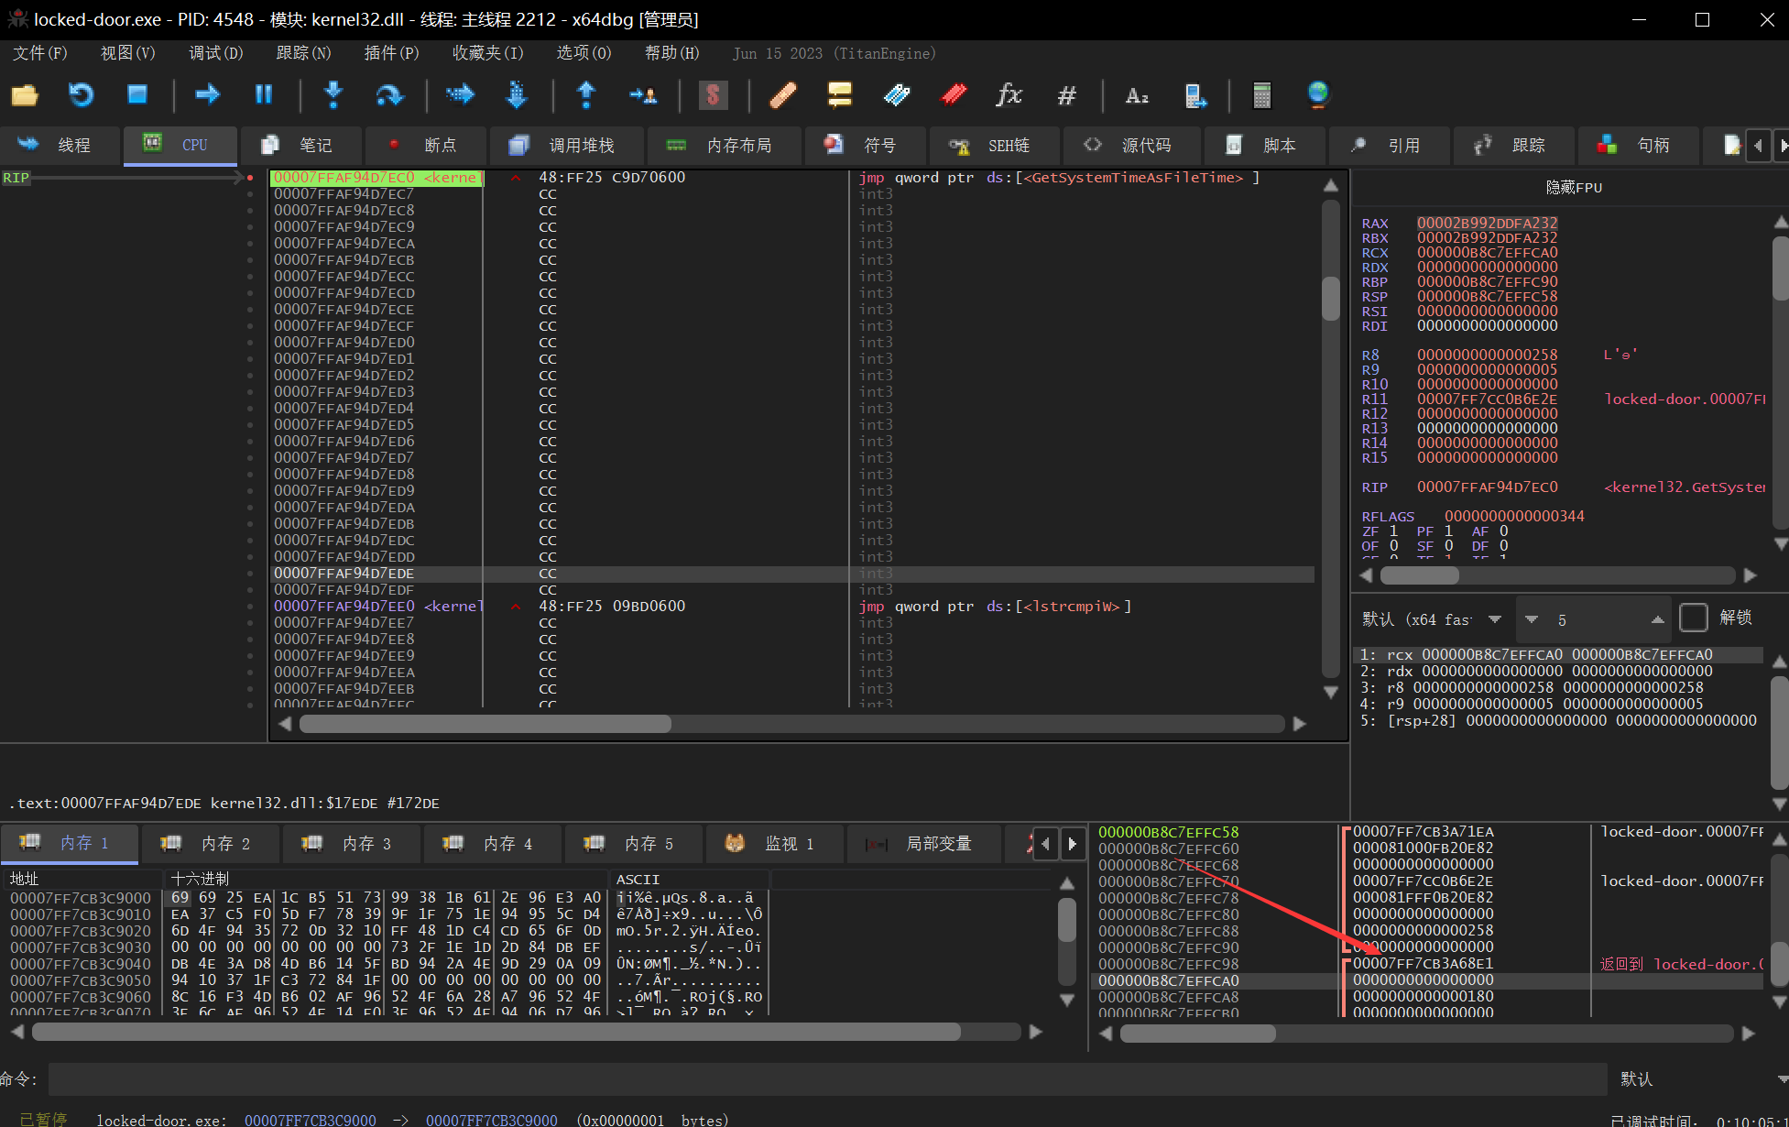Click the command input field
The height and width of the screenshot is (1127, 1789).
click(827, 1079)
